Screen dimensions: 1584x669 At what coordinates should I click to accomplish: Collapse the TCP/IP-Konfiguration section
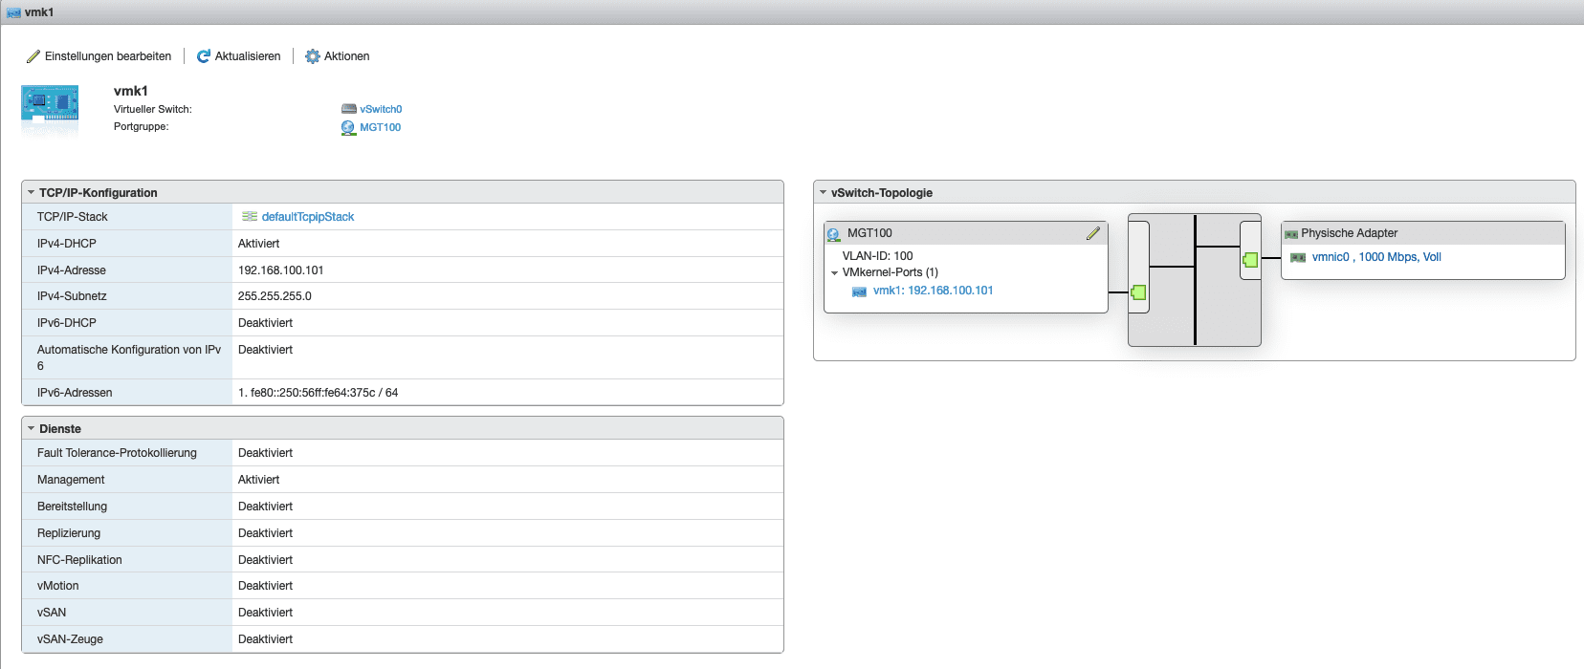(x=32, y=192)
